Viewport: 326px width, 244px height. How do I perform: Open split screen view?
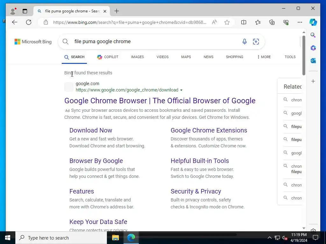click(x=244, y=22)
